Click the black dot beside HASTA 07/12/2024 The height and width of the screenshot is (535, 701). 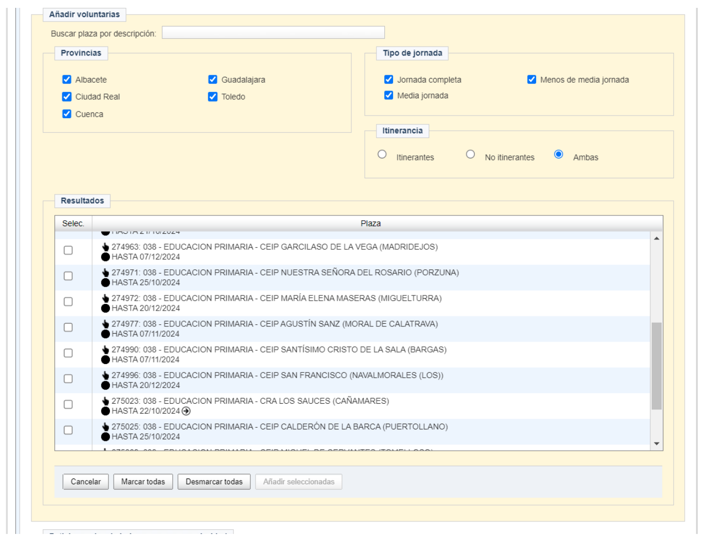[x=105, y=257]
